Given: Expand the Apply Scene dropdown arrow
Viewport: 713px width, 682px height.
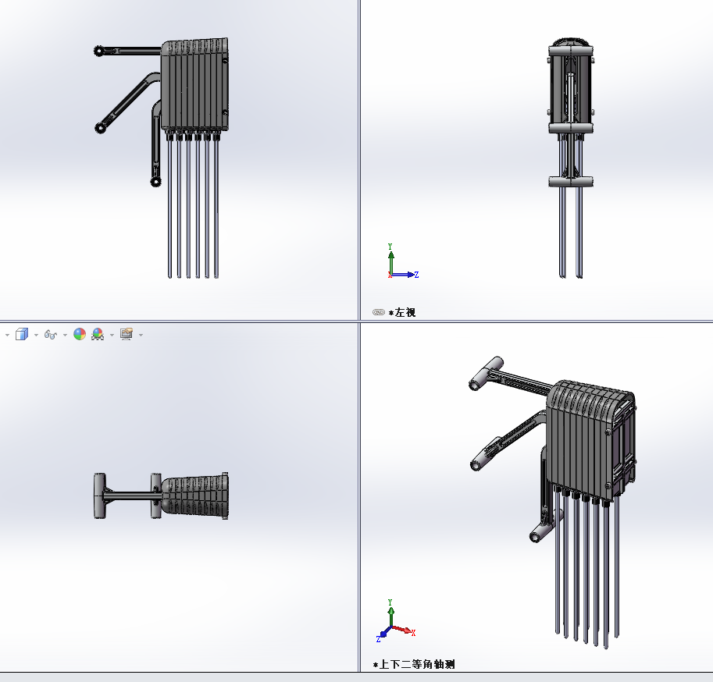Looking at the screenshot, I should (x=112, y=335).
